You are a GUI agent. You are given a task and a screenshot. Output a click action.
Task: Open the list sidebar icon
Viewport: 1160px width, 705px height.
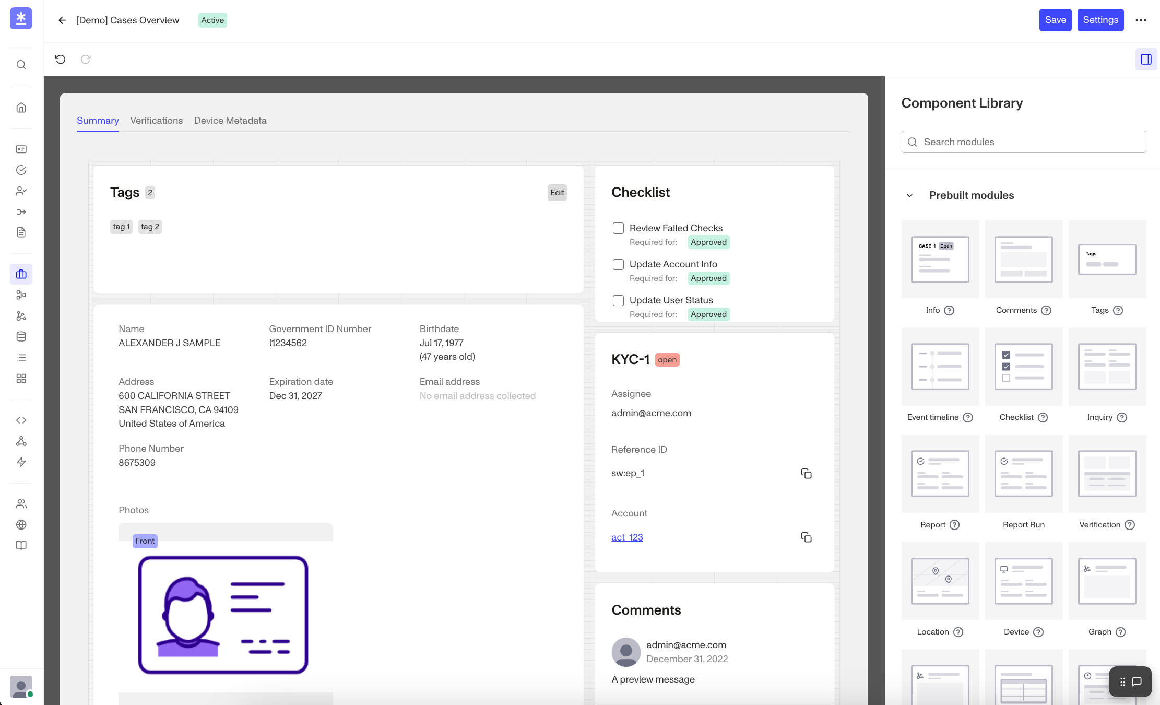(21, 358)
